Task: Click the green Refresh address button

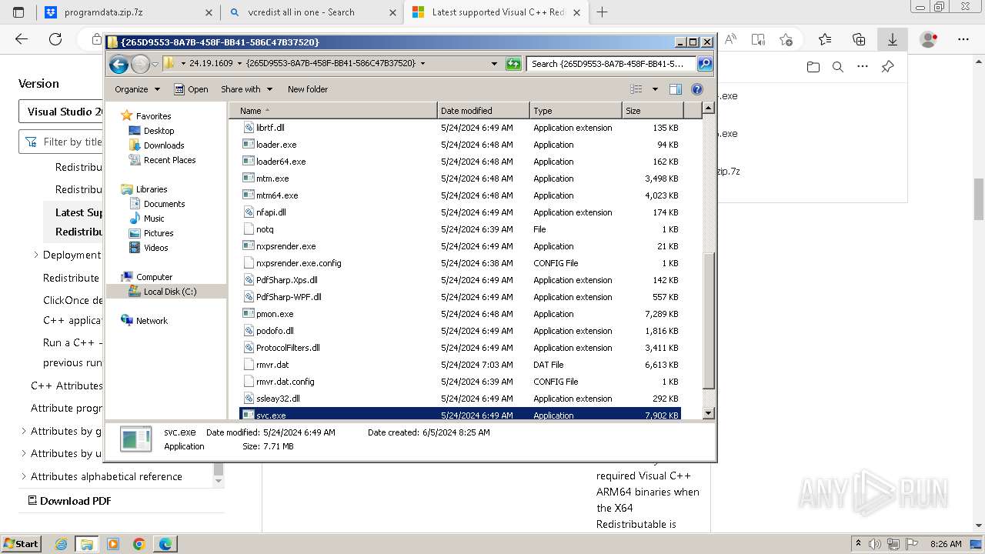Action: click(x=513, y=64)
